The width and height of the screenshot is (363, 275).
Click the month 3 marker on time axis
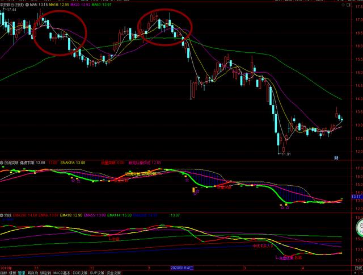244,268
